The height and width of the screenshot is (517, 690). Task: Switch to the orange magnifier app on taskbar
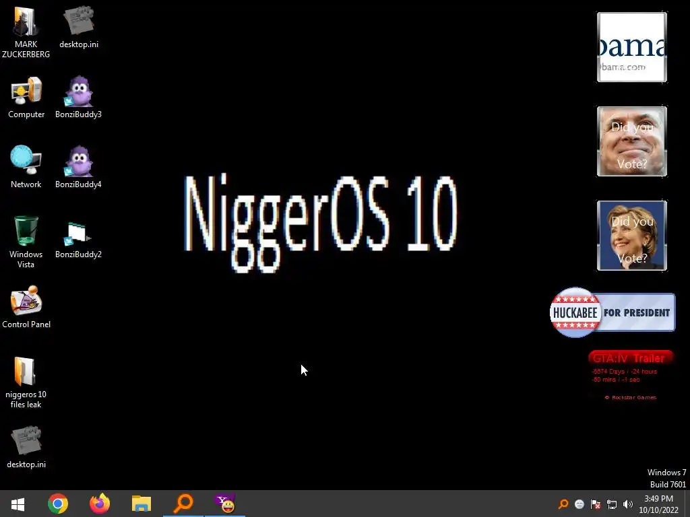click(x=183, y=504)
